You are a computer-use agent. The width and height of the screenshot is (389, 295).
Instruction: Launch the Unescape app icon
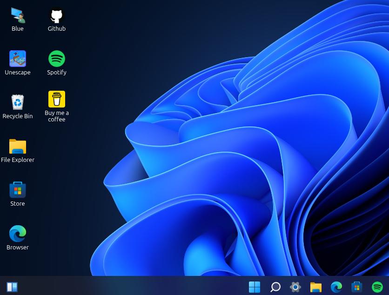coord(18,59)
